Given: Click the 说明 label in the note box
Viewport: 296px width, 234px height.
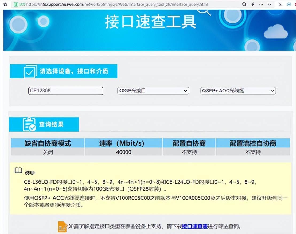Looking at the screenshot, I should 30,172.
